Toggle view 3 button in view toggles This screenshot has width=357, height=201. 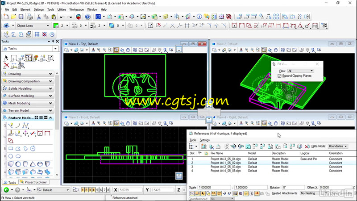coord(90,190)
